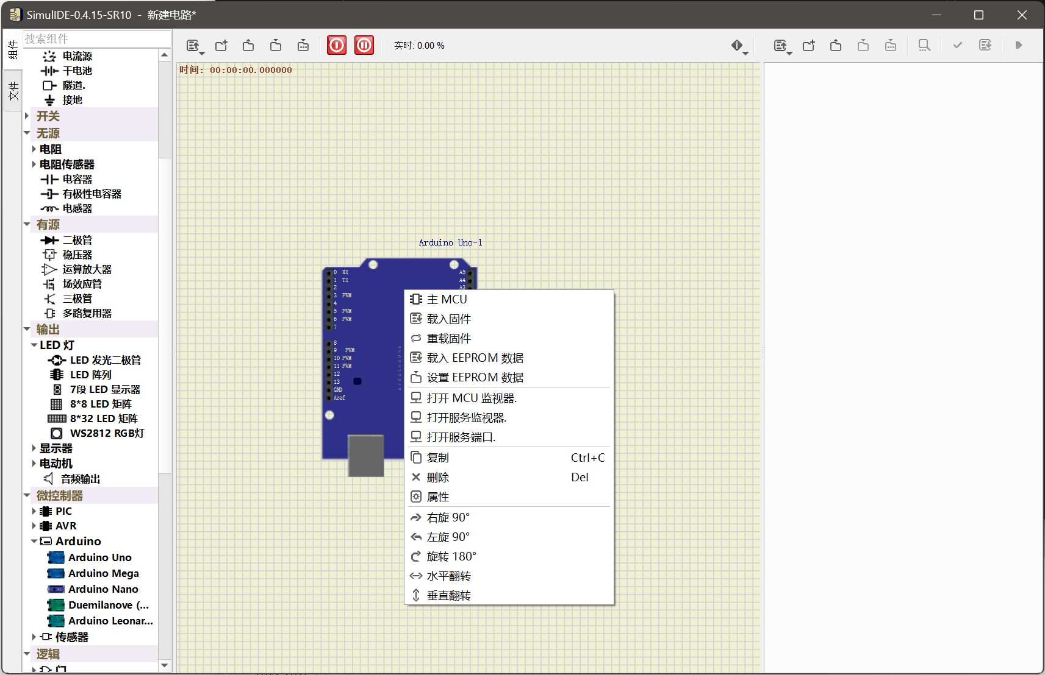Open file in editor toolbar
Image resolution: width=1045 pixels, height=675 pixels.
coord(836,46)
